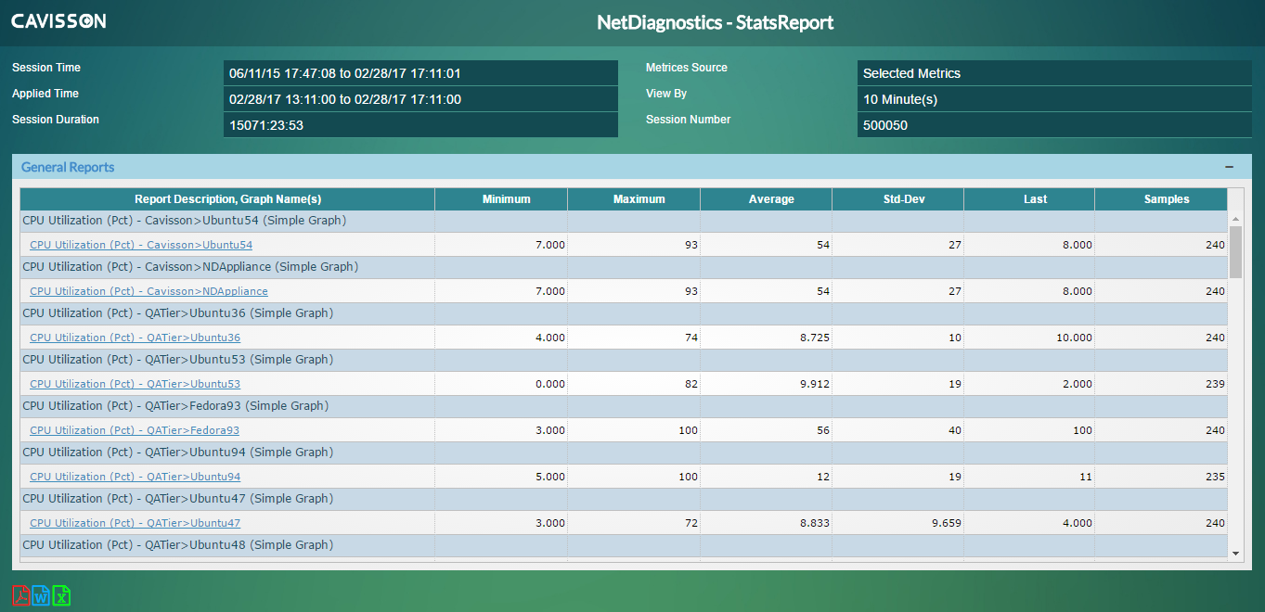1265x612 pixels.
Task: Click Last value 10.000 in Ubuntu36 row
Action: coord(1075,338)
